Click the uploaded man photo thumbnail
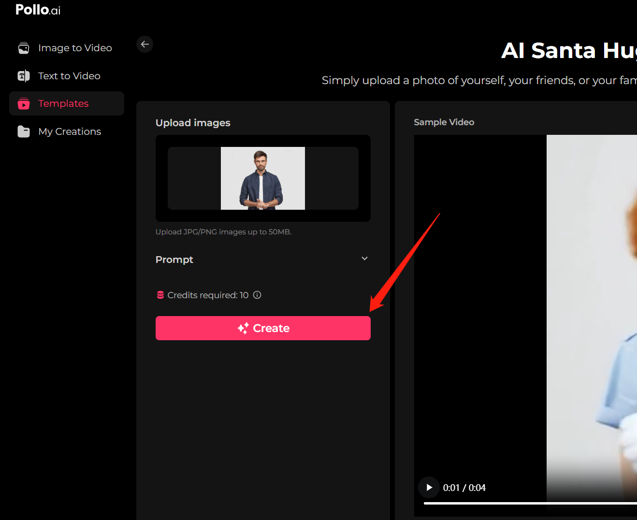The image size is (637, 520). pyautogui.click(x=263, y=178)
